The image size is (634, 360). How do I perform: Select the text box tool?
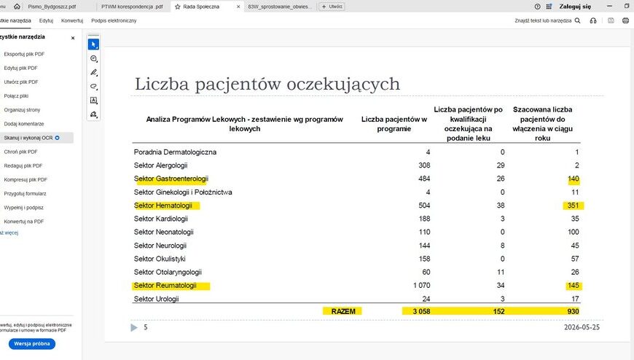[93, 101]
